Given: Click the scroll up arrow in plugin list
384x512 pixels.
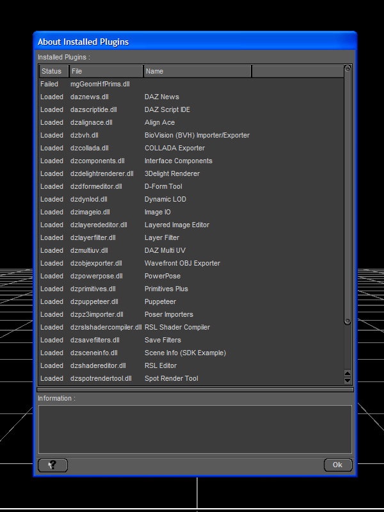Looking at the screenshot, I should coord(348,374).
